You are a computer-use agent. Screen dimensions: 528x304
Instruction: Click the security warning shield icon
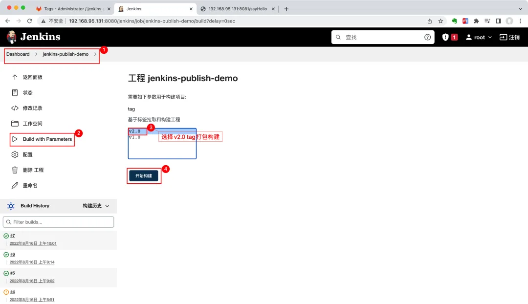445,37
